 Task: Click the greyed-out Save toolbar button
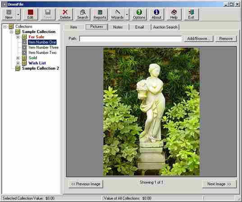pos(47,14)
